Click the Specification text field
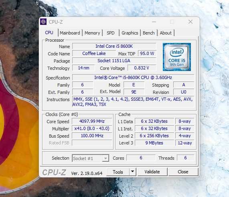Viewport: 229px width, 197px height. pyautogui.click(x=133, y=77)
